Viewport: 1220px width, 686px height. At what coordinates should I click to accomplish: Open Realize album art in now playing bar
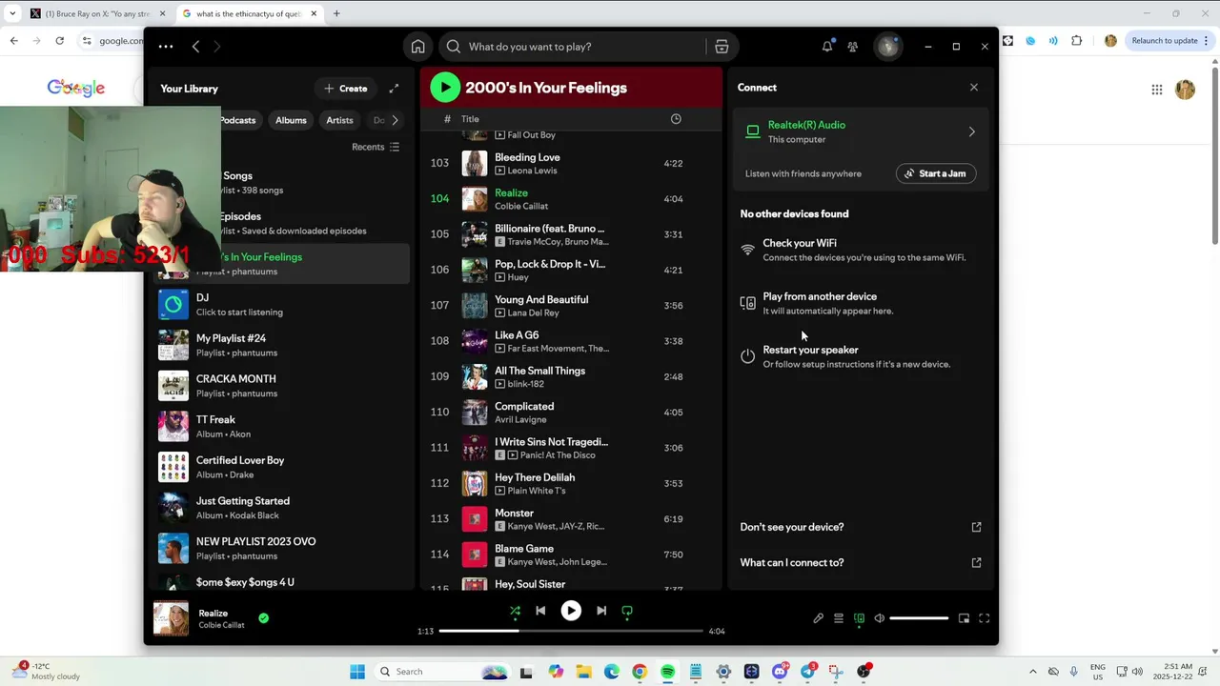point(172,618)
